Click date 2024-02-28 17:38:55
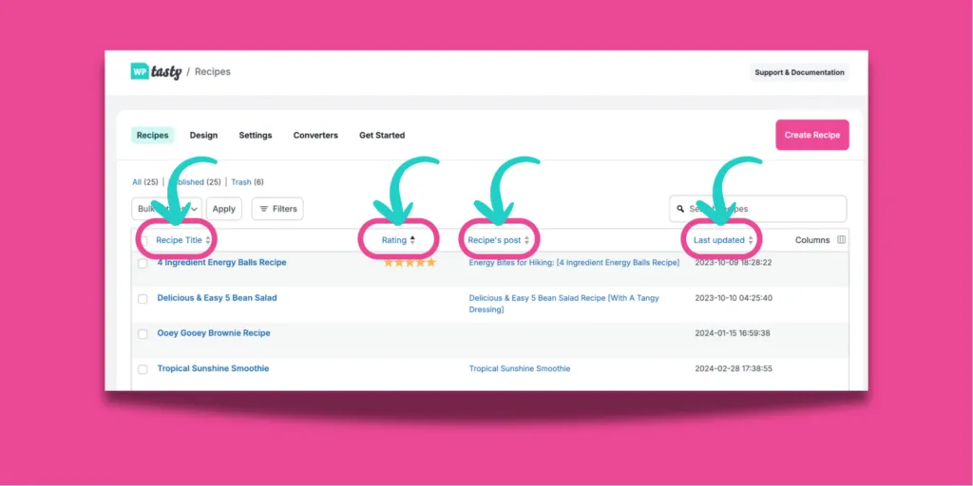The image size is (973, 486). [x=734, y=369]
